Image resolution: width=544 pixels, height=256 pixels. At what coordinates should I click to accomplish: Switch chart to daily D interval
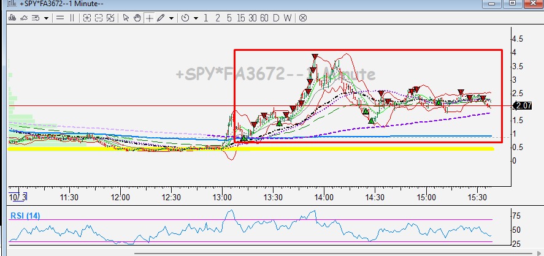click(276, 18)
